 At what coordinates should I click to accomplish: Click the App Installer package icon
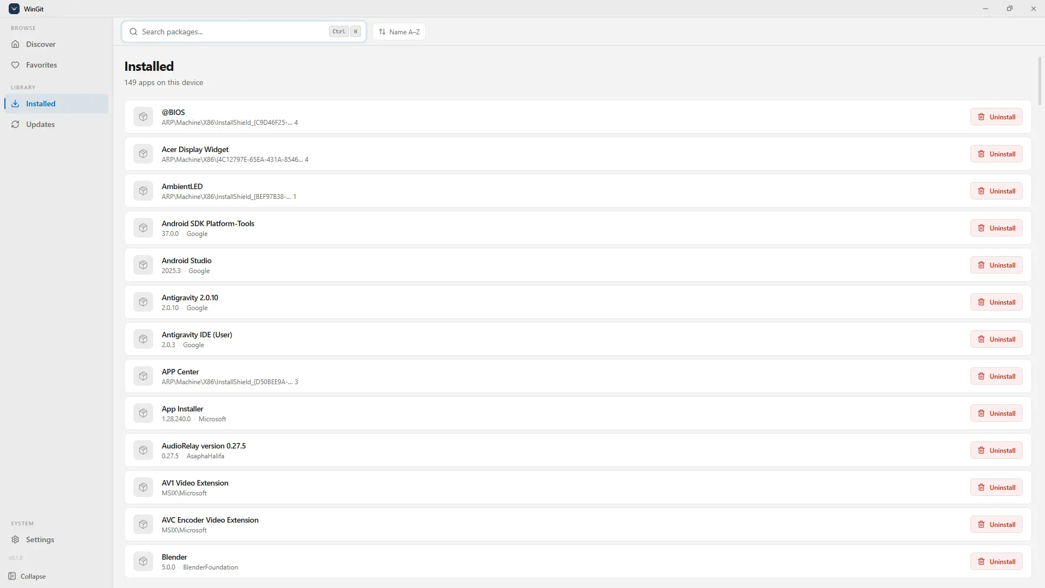(x=143, y=413)
